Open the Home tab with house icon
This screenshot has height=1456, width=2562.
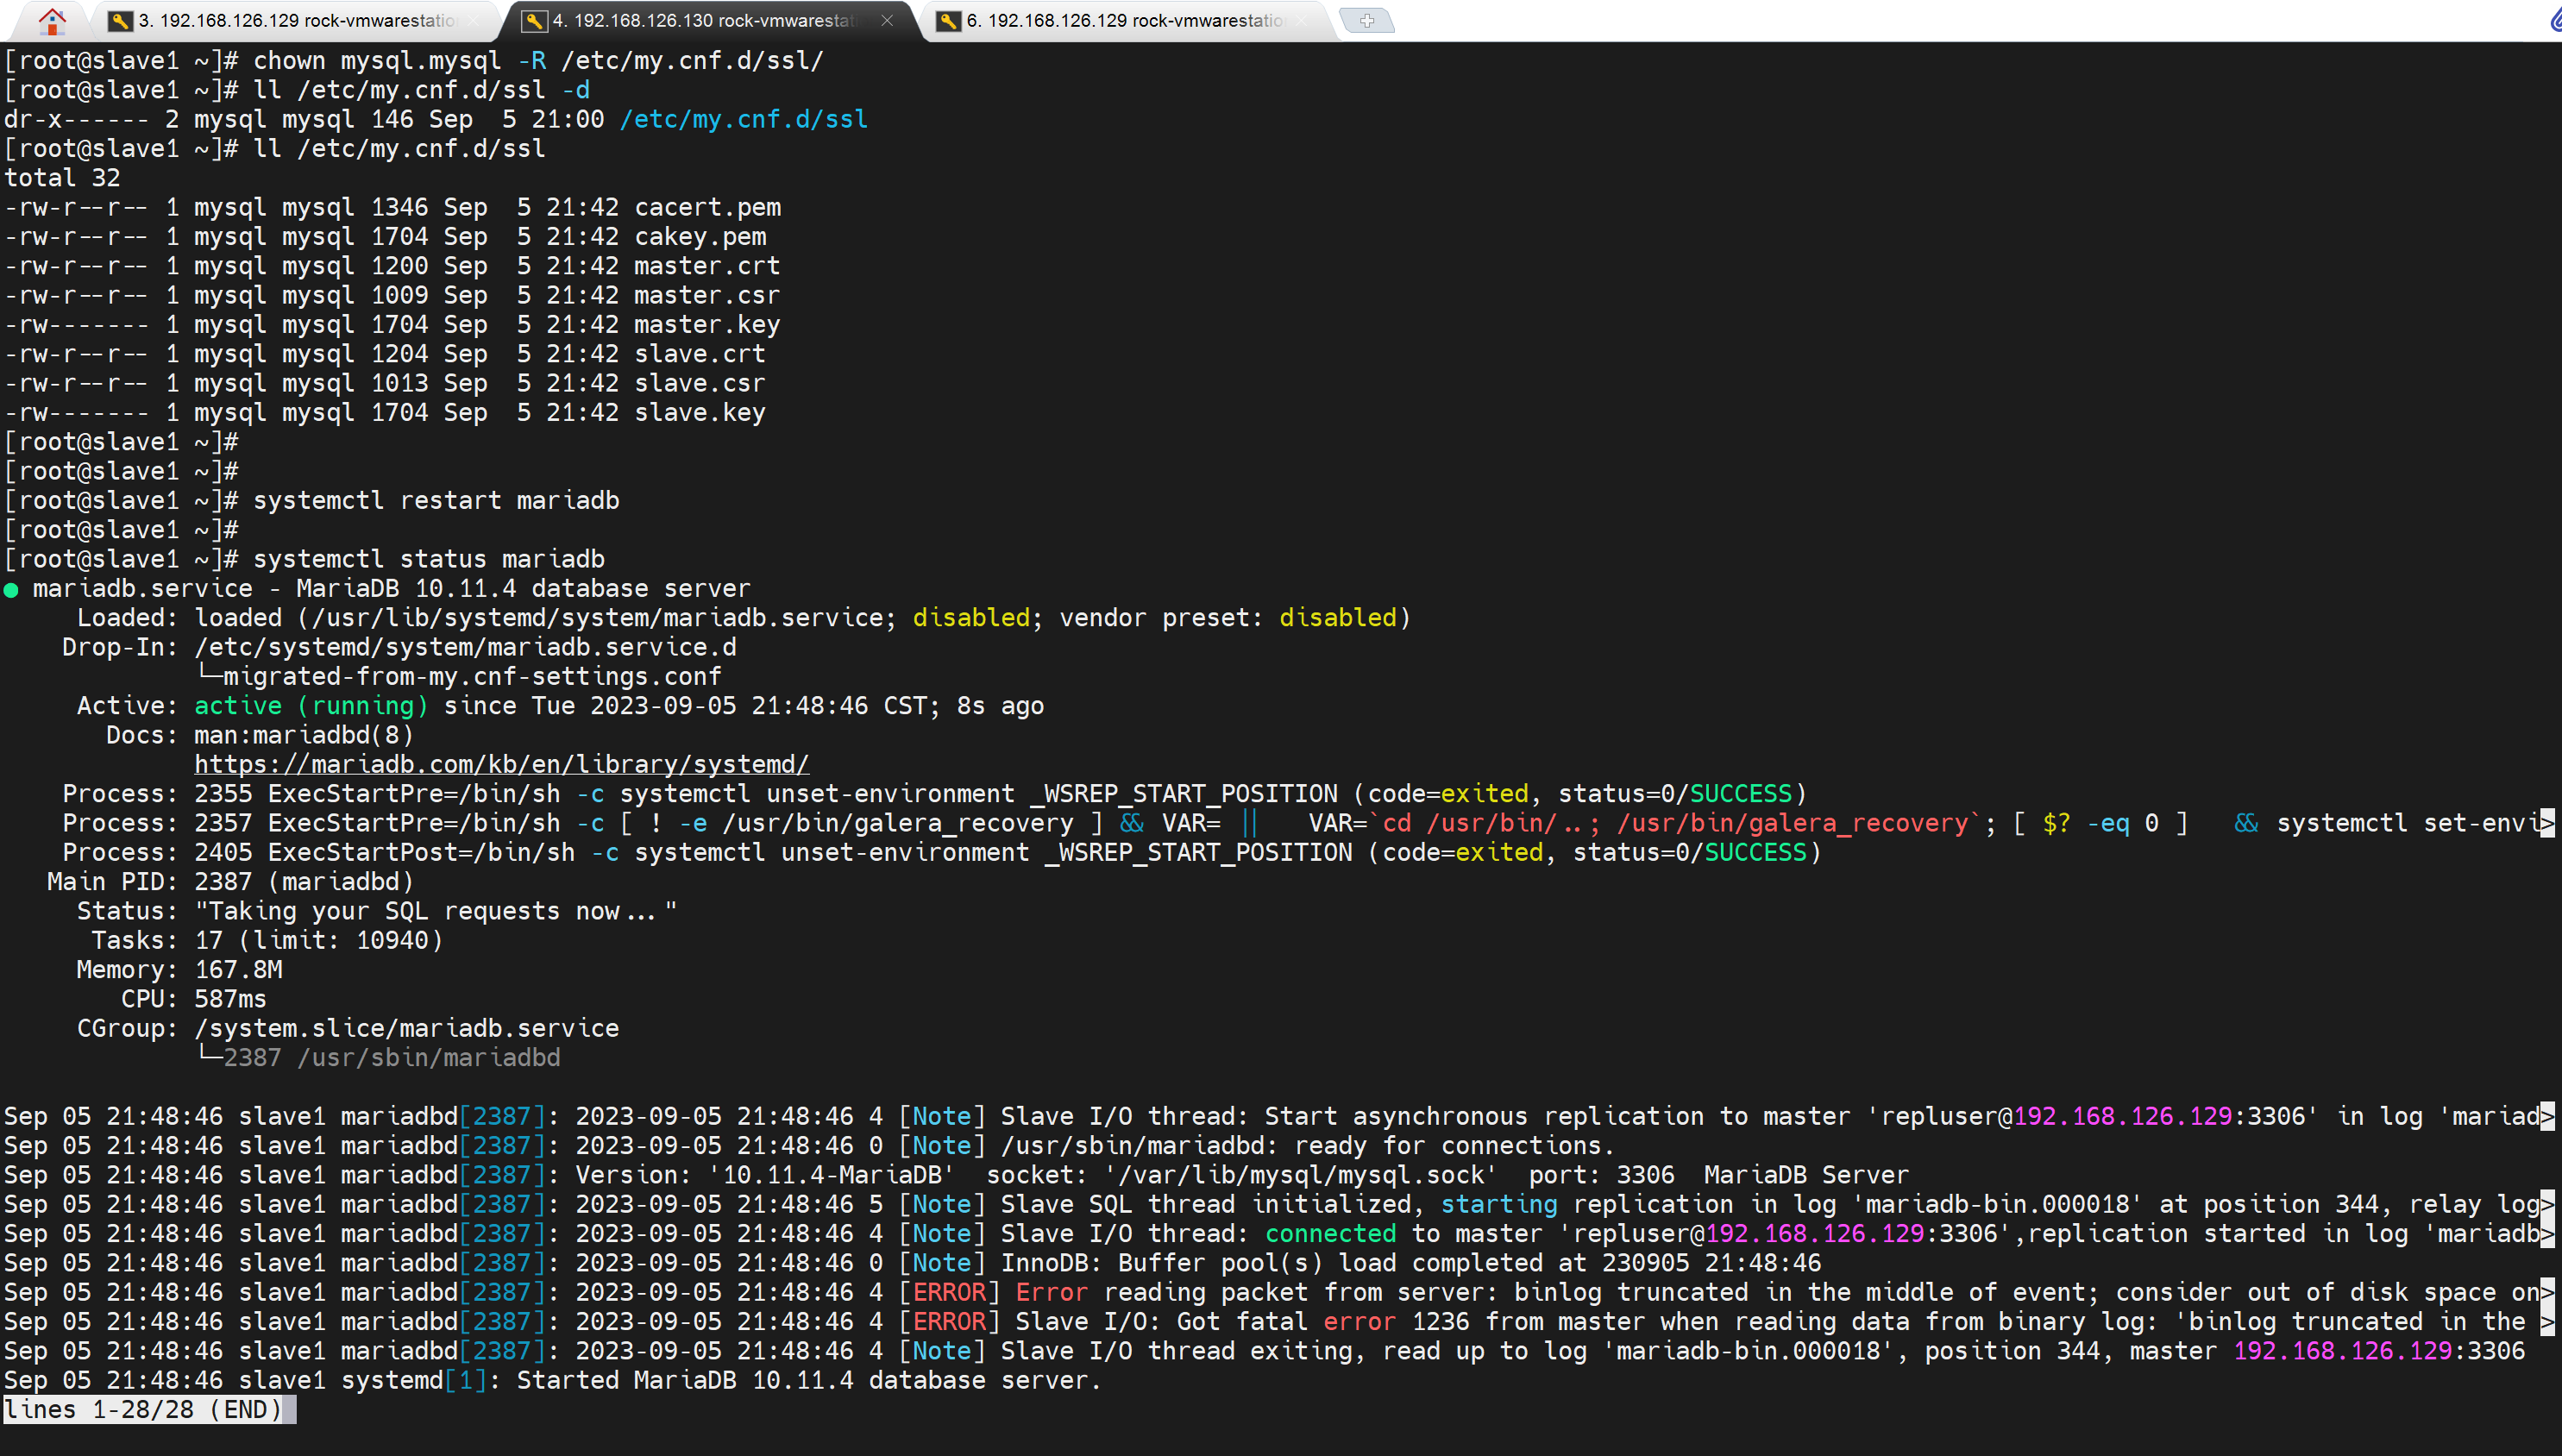(51, 20)
